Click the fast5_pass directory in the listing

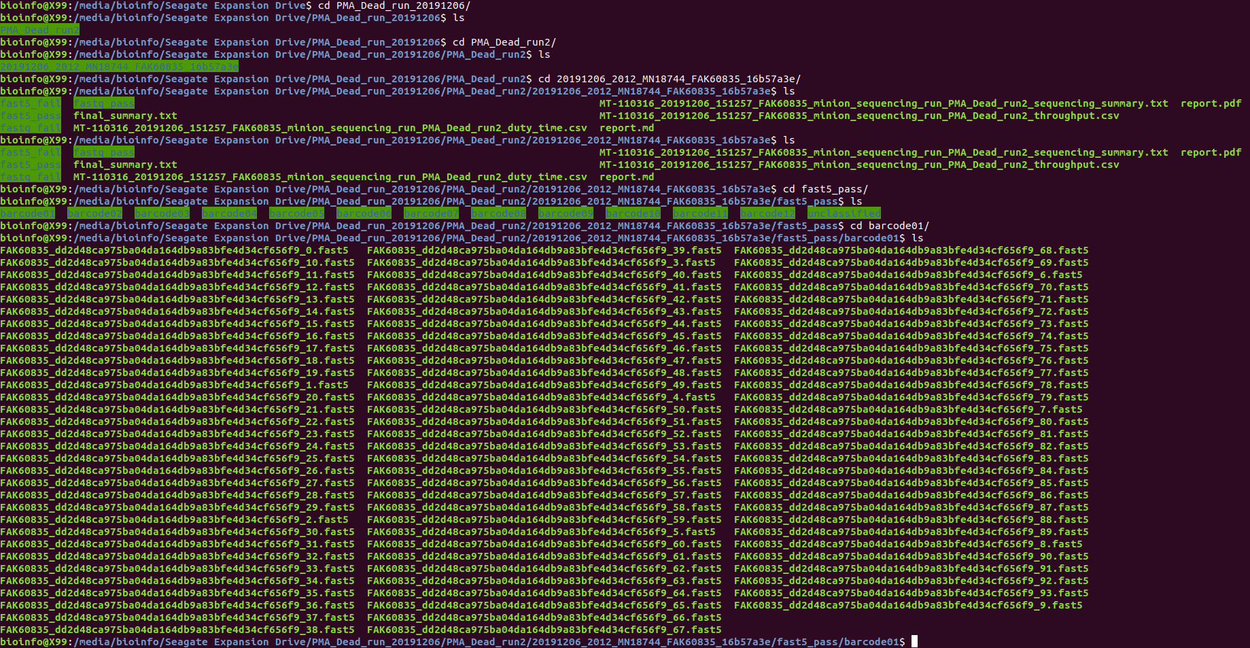[31, 116]
